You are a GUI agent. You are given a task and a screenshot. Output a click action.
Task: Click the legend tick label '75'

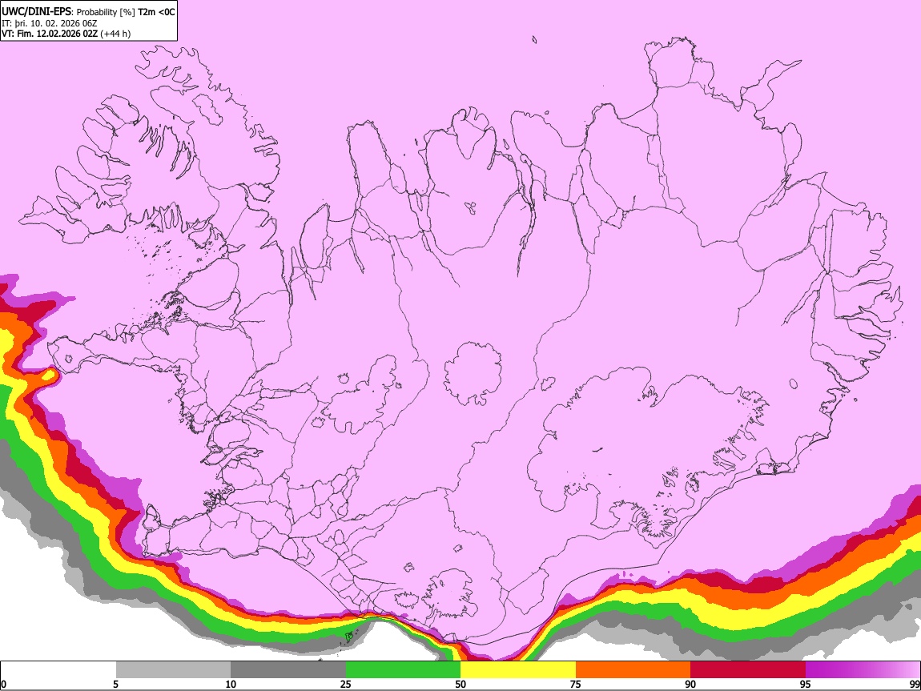coord(576,685)
